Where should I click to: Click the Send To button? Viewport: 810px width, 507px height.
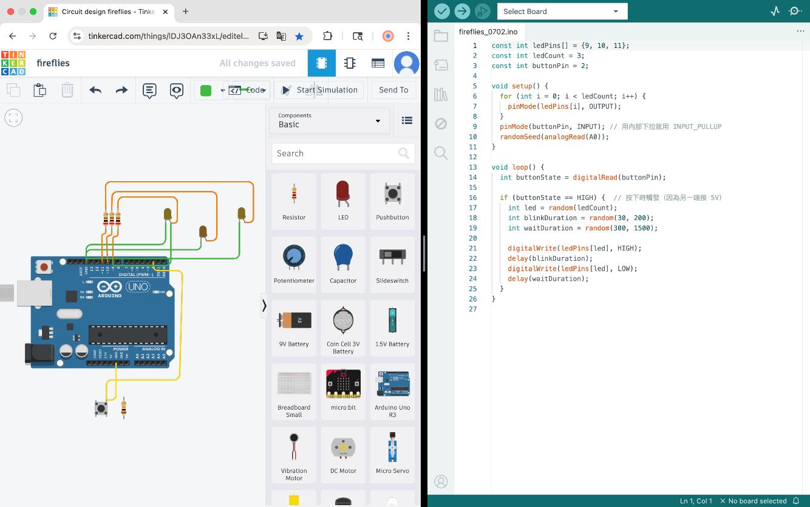coord(393,90)
